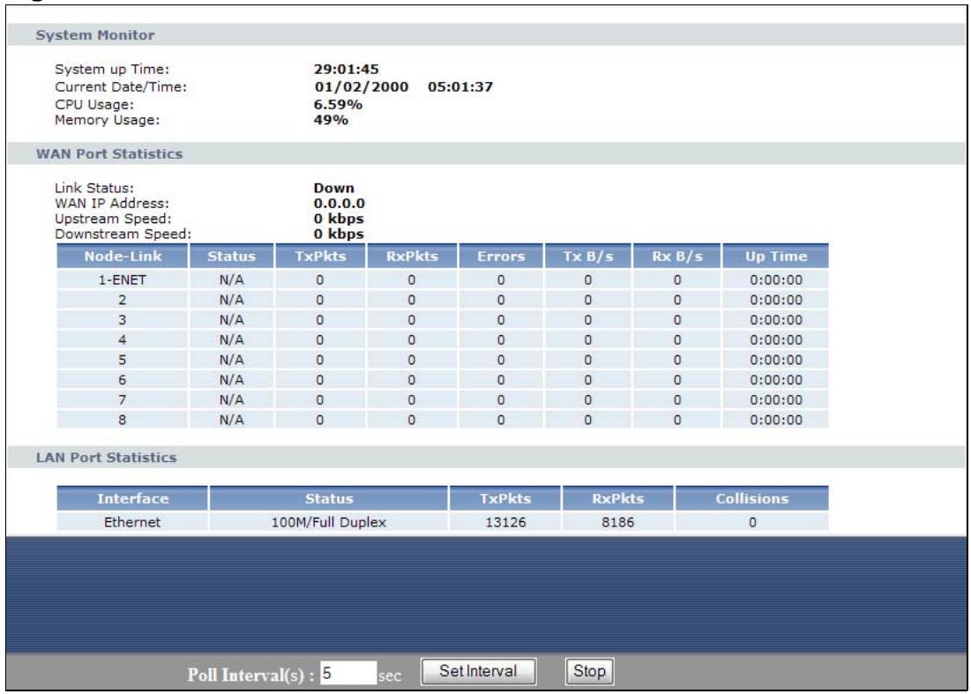Select node-link row 7 cell
971x694 pixels.
coord(123,400)
